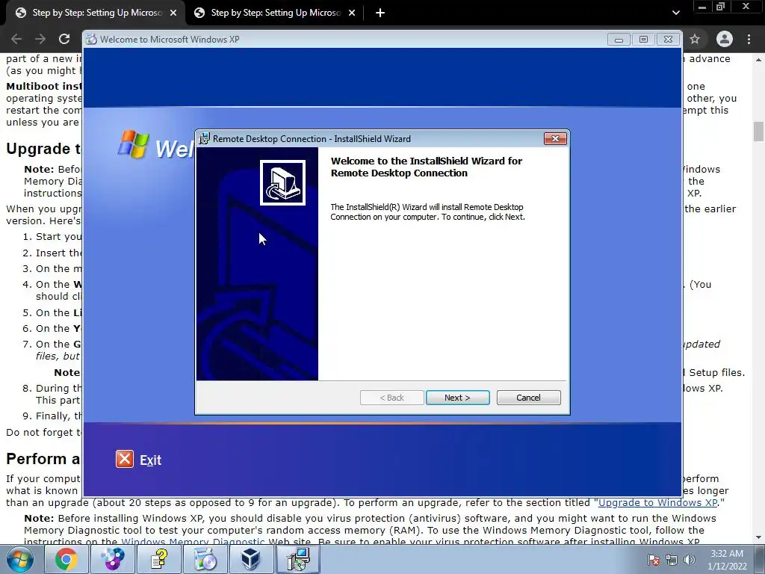Click the page scrollbar down arrow
Image resolution: width=765 pixels, height=574 pixels.
[759, 537]
